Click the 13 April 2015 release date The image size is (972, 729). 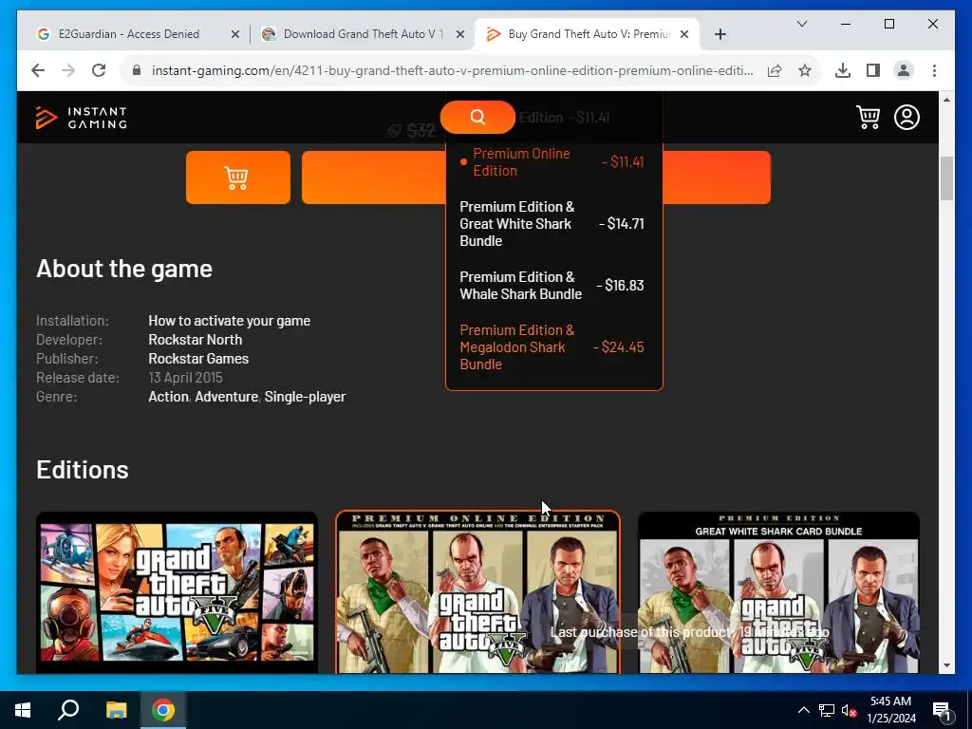(x=185, y=377)
